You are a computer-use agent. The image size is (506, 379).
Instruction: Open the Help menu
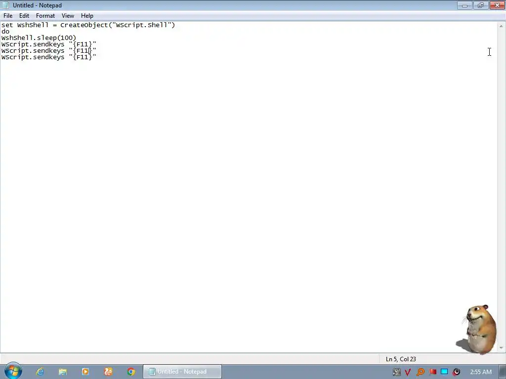87,16
